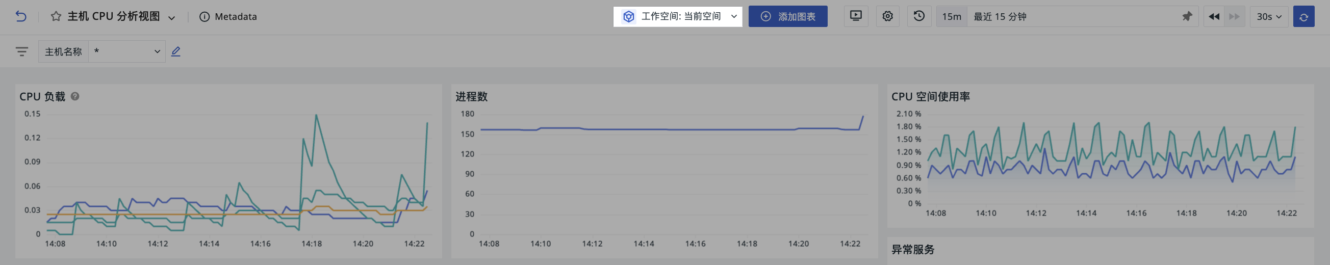Screen dimensions: 1330x265
Task: Enter presentation display mode icon
Action: (856, 16)
